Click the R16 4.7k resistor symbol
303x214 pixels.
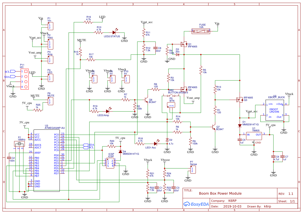pos(88,22)
